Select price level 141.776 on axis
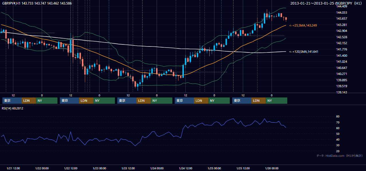The height and width of the screenshot is (171, 366). pyautogui.click(x=342, y=49)
